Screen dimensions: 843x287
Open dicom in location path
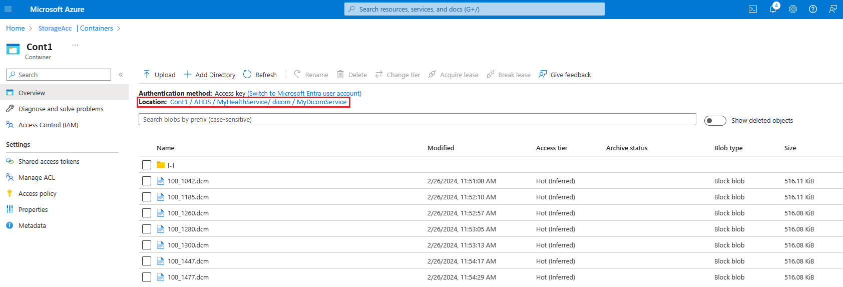[x=281, y=102]
